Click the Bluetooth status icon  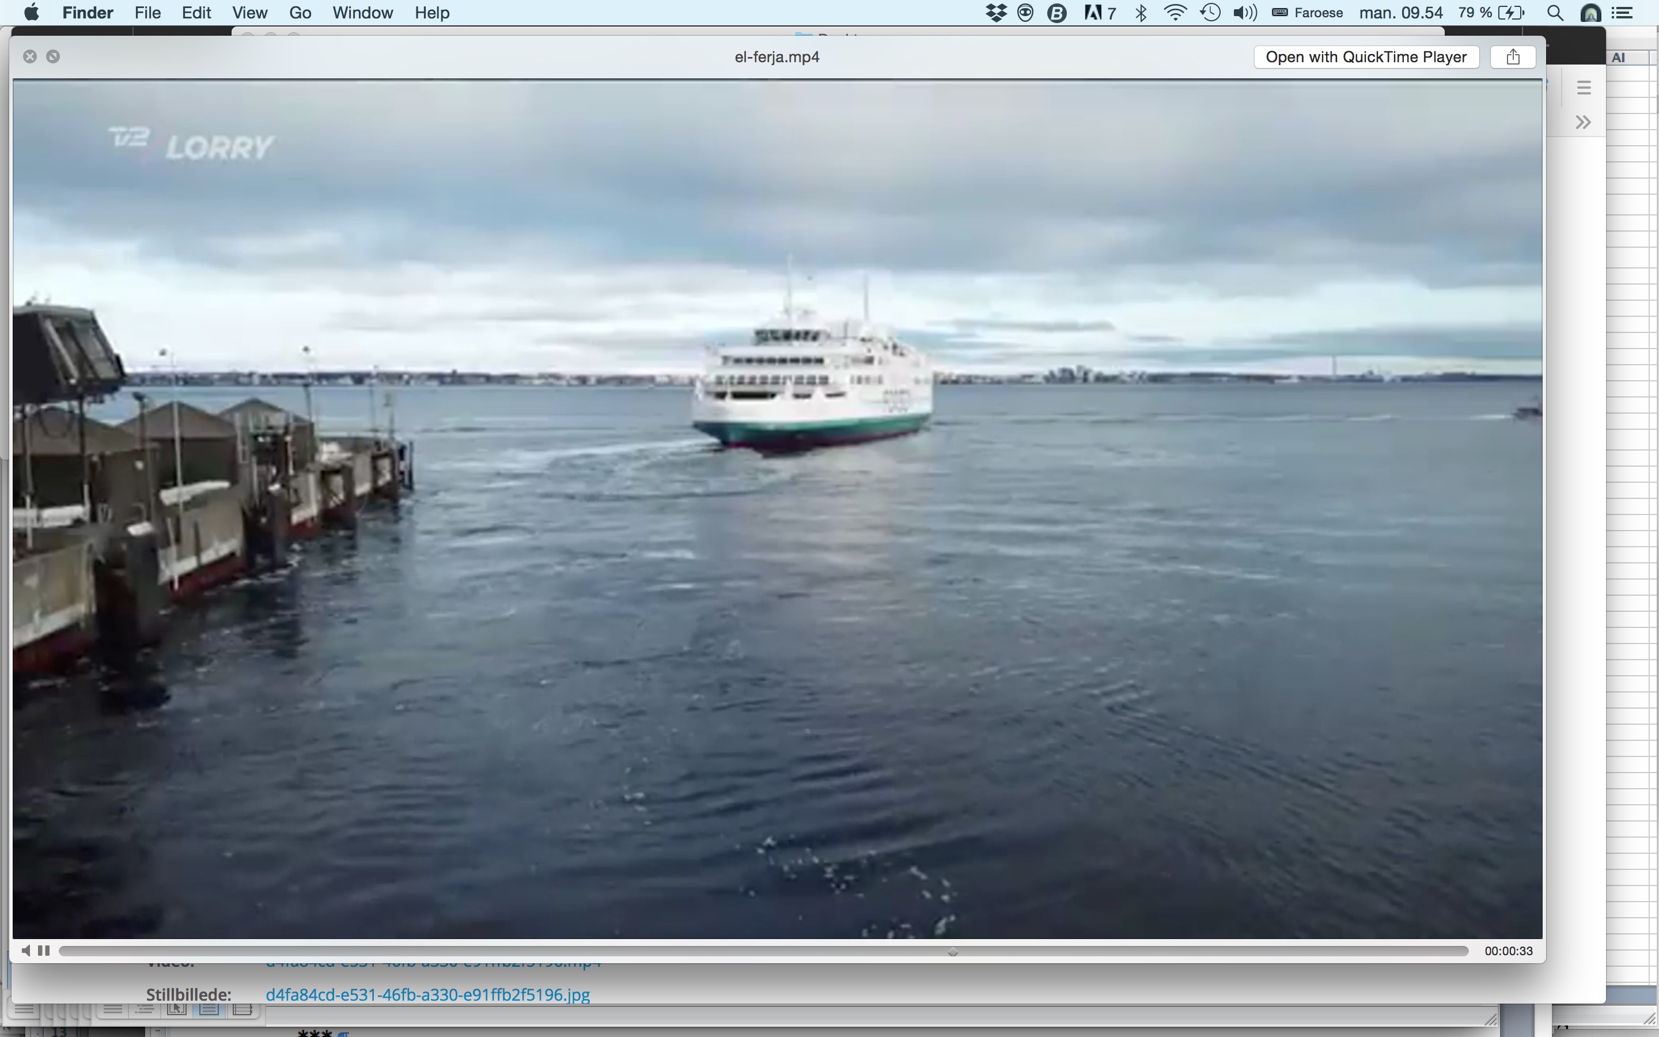click(x=1141, y=13)
